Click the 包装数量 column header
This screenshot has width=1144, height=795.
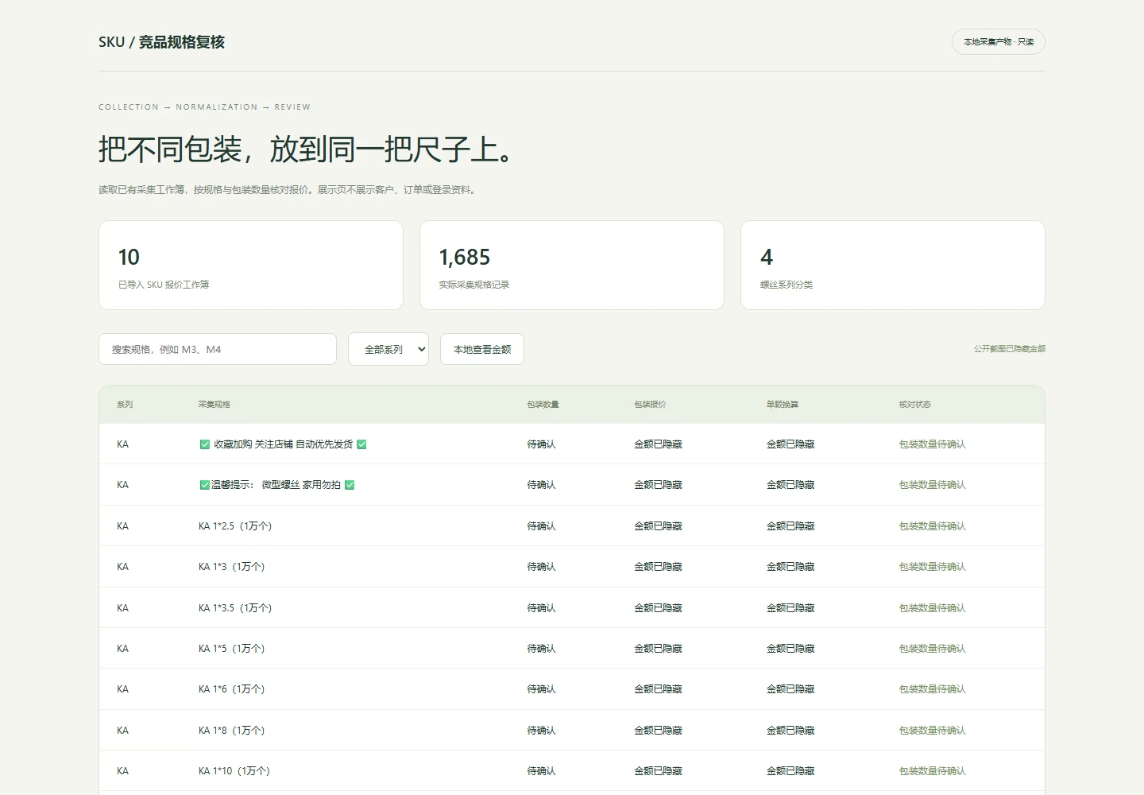543,405
